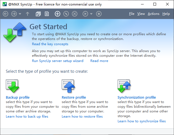Click the Get Started heading text
This screenshot has height=135, width=174.
coord(48,27)
